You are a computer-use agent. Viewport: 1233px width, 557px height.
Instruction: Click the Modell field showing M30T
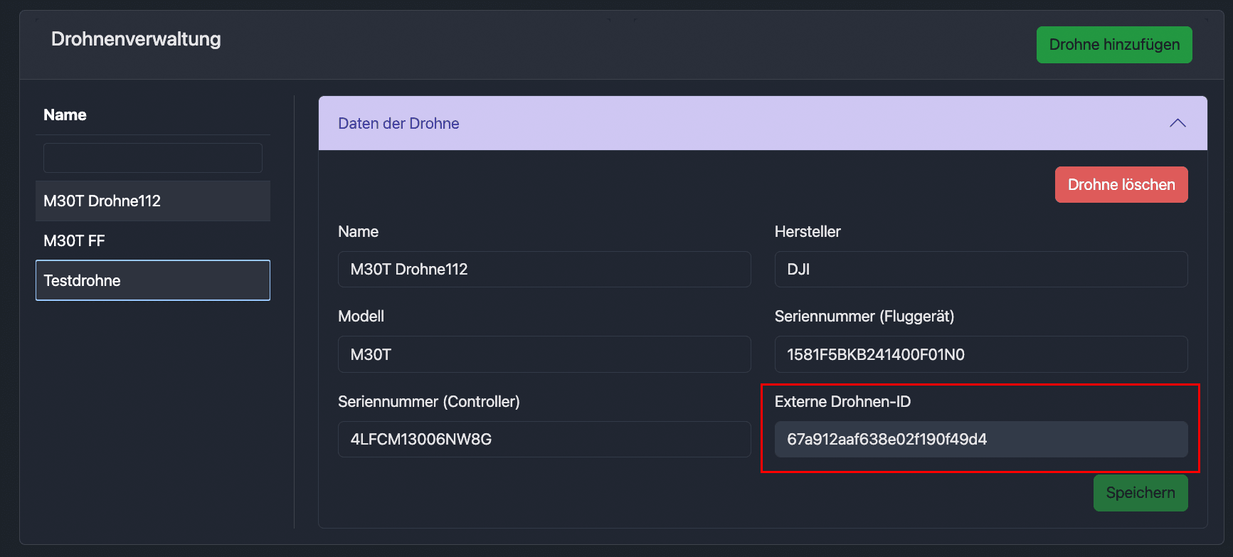[x=544, y=354]
